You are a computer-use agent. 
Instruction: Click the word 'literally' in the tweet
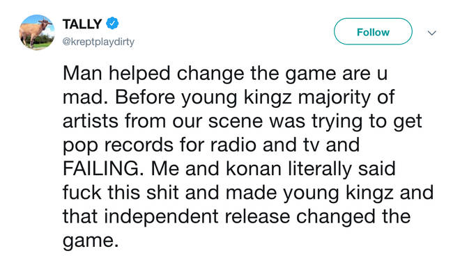click(x=319, y=170)
